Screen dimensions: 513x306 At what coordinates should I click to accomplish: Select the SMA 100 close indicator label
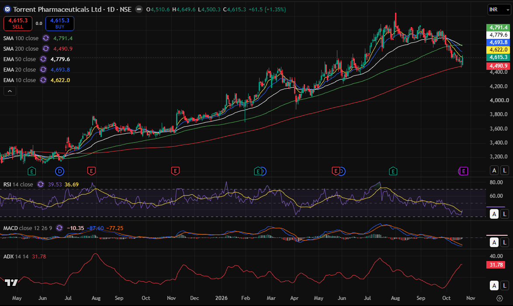click(x=21, y=38)
